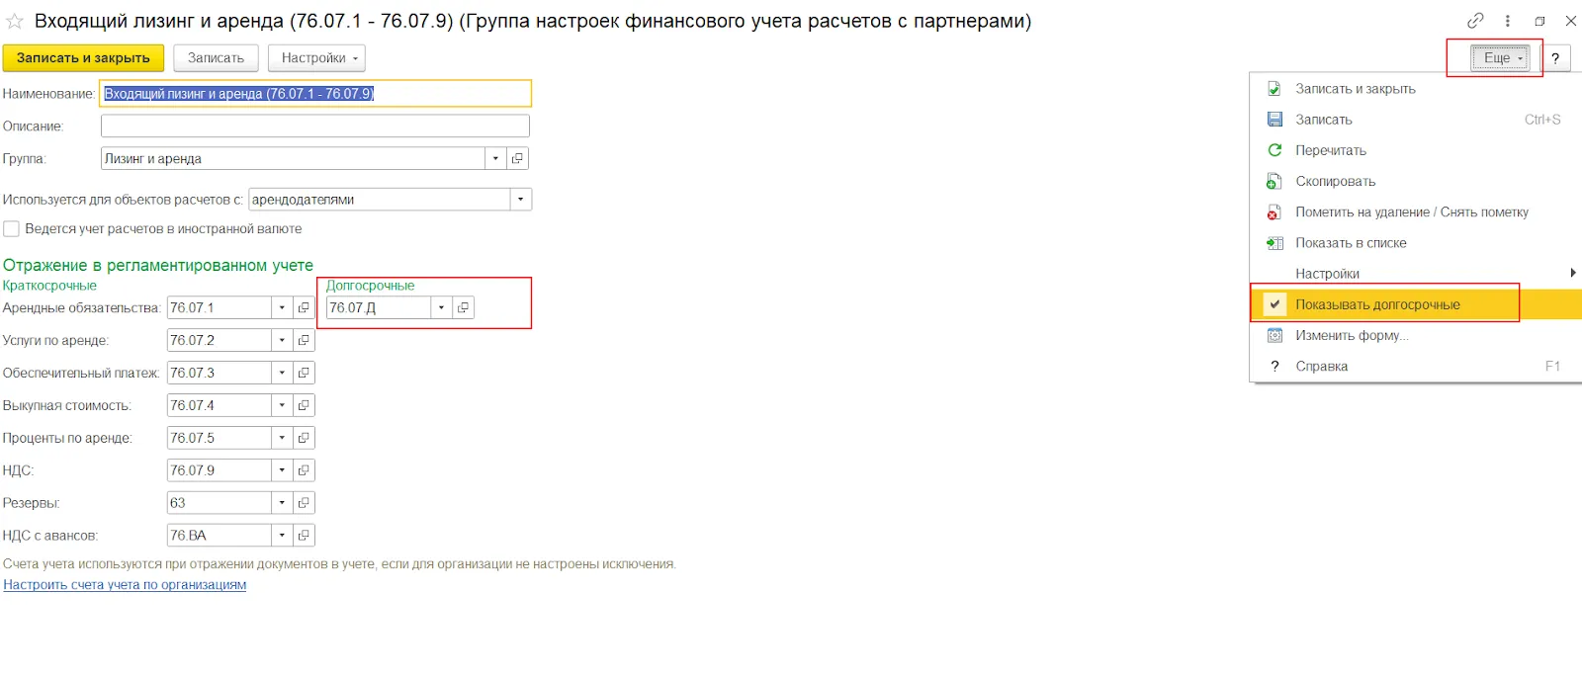Screen dimensions: 1582x676
Task: Expand the Группа dropdown list
Action: (x=495, y=158)
